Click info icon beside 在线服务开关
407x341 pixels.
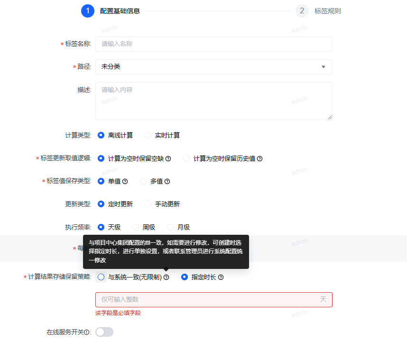coord(87,332)
